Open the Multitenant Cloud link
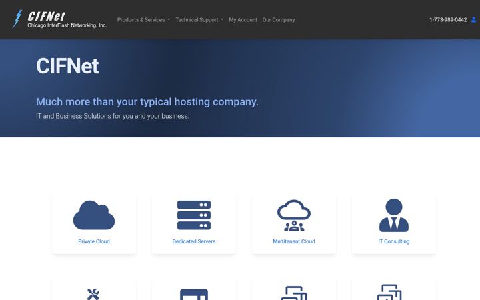Image resolution: width=480 pixels, height=300 pixels. point(294,241)
